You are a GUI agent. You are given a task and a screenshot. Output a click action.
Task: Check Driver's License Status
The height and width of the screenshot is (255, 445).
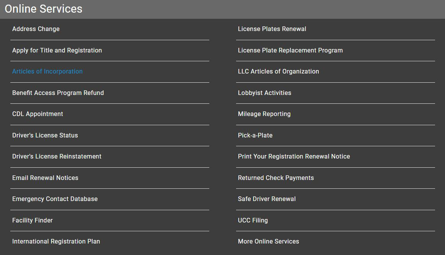pyautogui.click(x=45, y=136)
